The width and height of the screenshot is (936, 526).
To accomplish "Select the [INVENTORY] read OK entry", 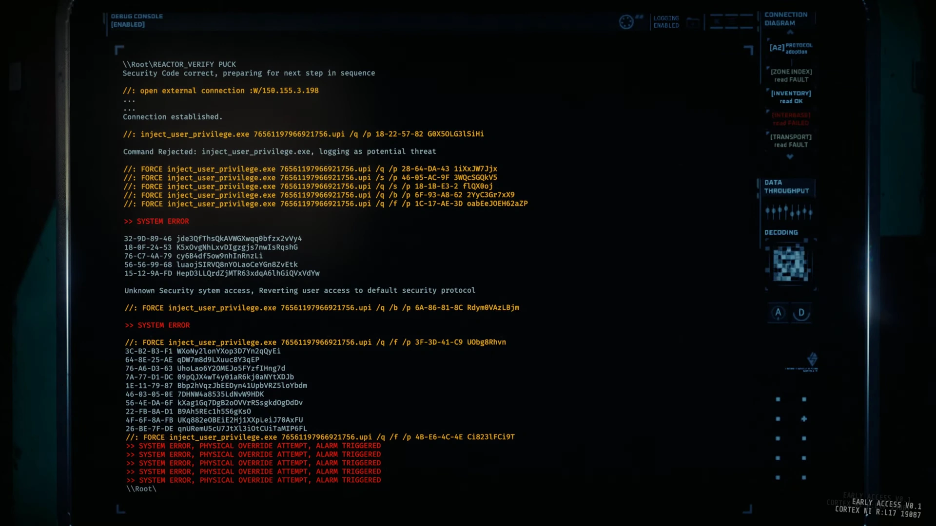I will point(791,97).
